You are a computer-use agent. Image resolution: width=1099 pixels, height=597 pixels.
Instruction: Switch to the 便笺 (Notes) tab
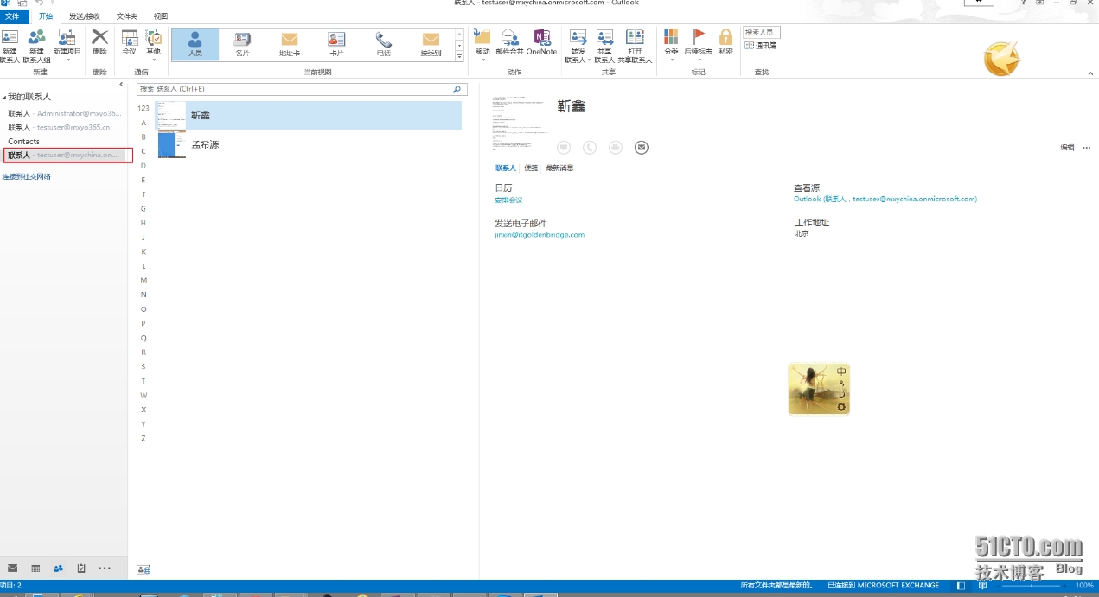(x=530, y=168)
